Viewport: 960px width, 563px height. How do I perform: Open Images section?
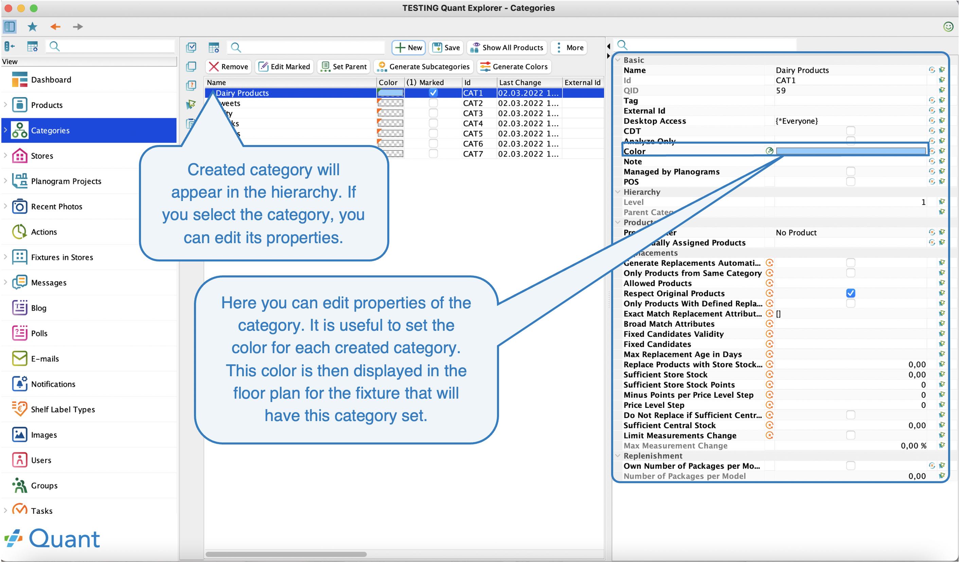click(x=44, y=435)
